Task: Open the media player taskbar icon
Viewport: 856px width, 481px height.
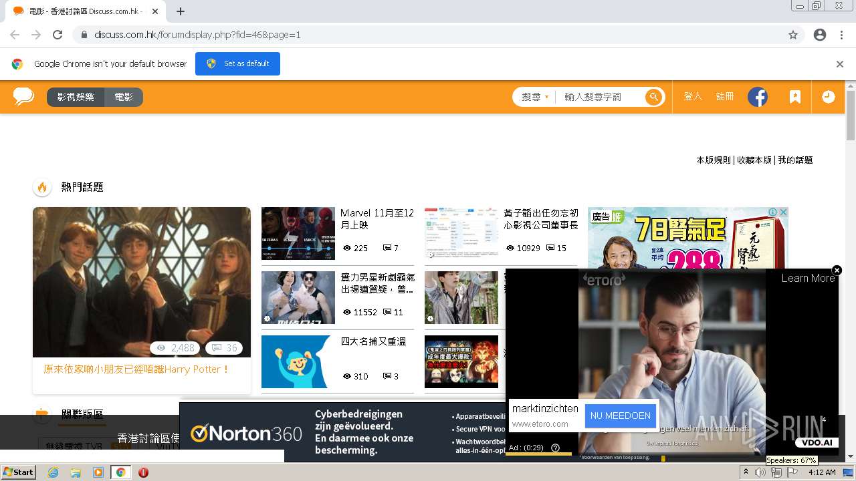Action: tap(98, 472)
